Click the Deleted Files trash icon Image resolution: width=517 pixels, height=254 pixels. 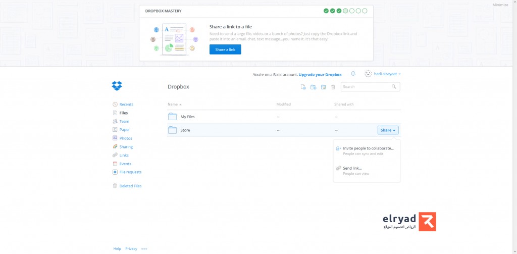point(115,186)
